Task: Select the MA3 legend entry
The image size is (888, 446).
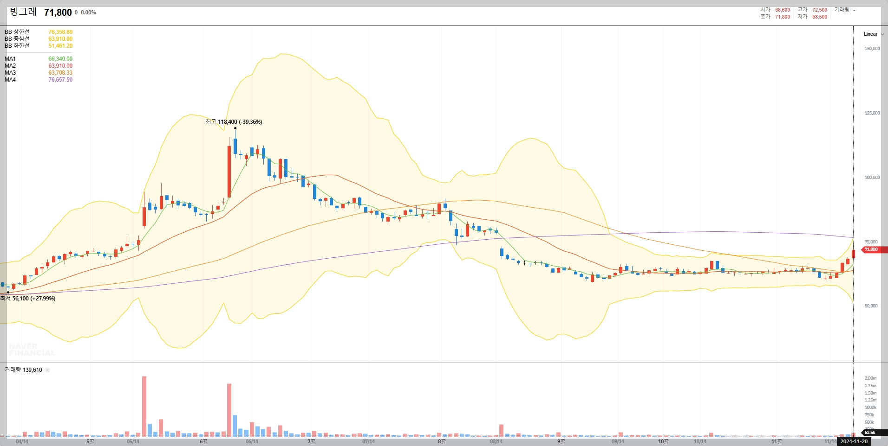Action: (39, 73)
